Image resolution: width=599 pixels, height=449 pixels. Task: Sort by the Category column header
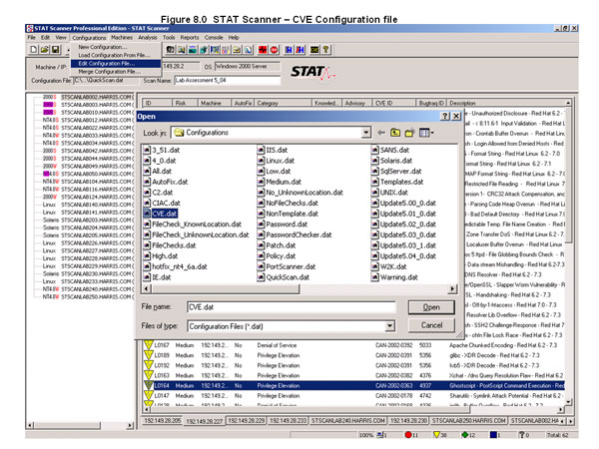pyautogui.click(x=283, y=103)
